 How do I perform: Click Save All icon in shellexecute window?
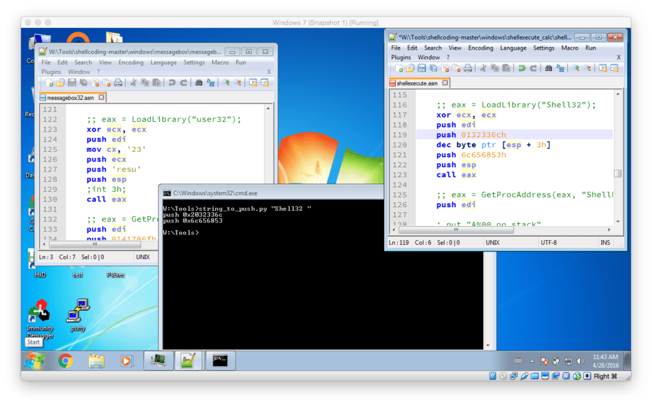point(433,69)
